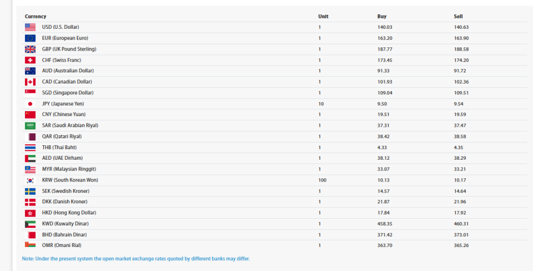This screenshot has height=271, width=533.
Task: Click the Saudi Arabian flag icon
Action: coord(30,126)
